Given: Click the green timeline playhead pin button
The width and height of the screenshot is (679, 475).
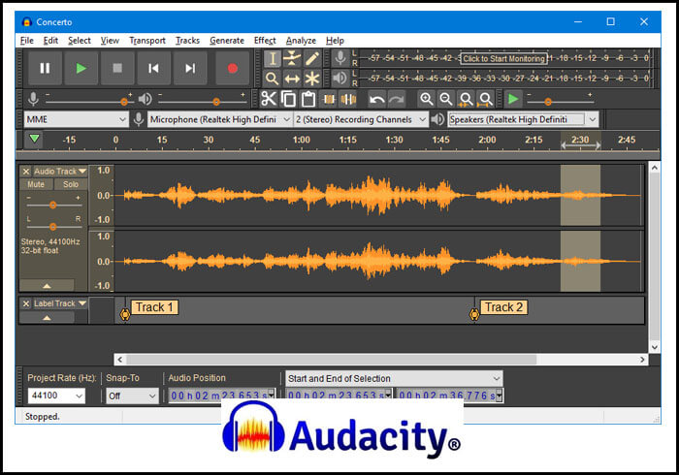Looking at the screenshot, I should 34,140.
